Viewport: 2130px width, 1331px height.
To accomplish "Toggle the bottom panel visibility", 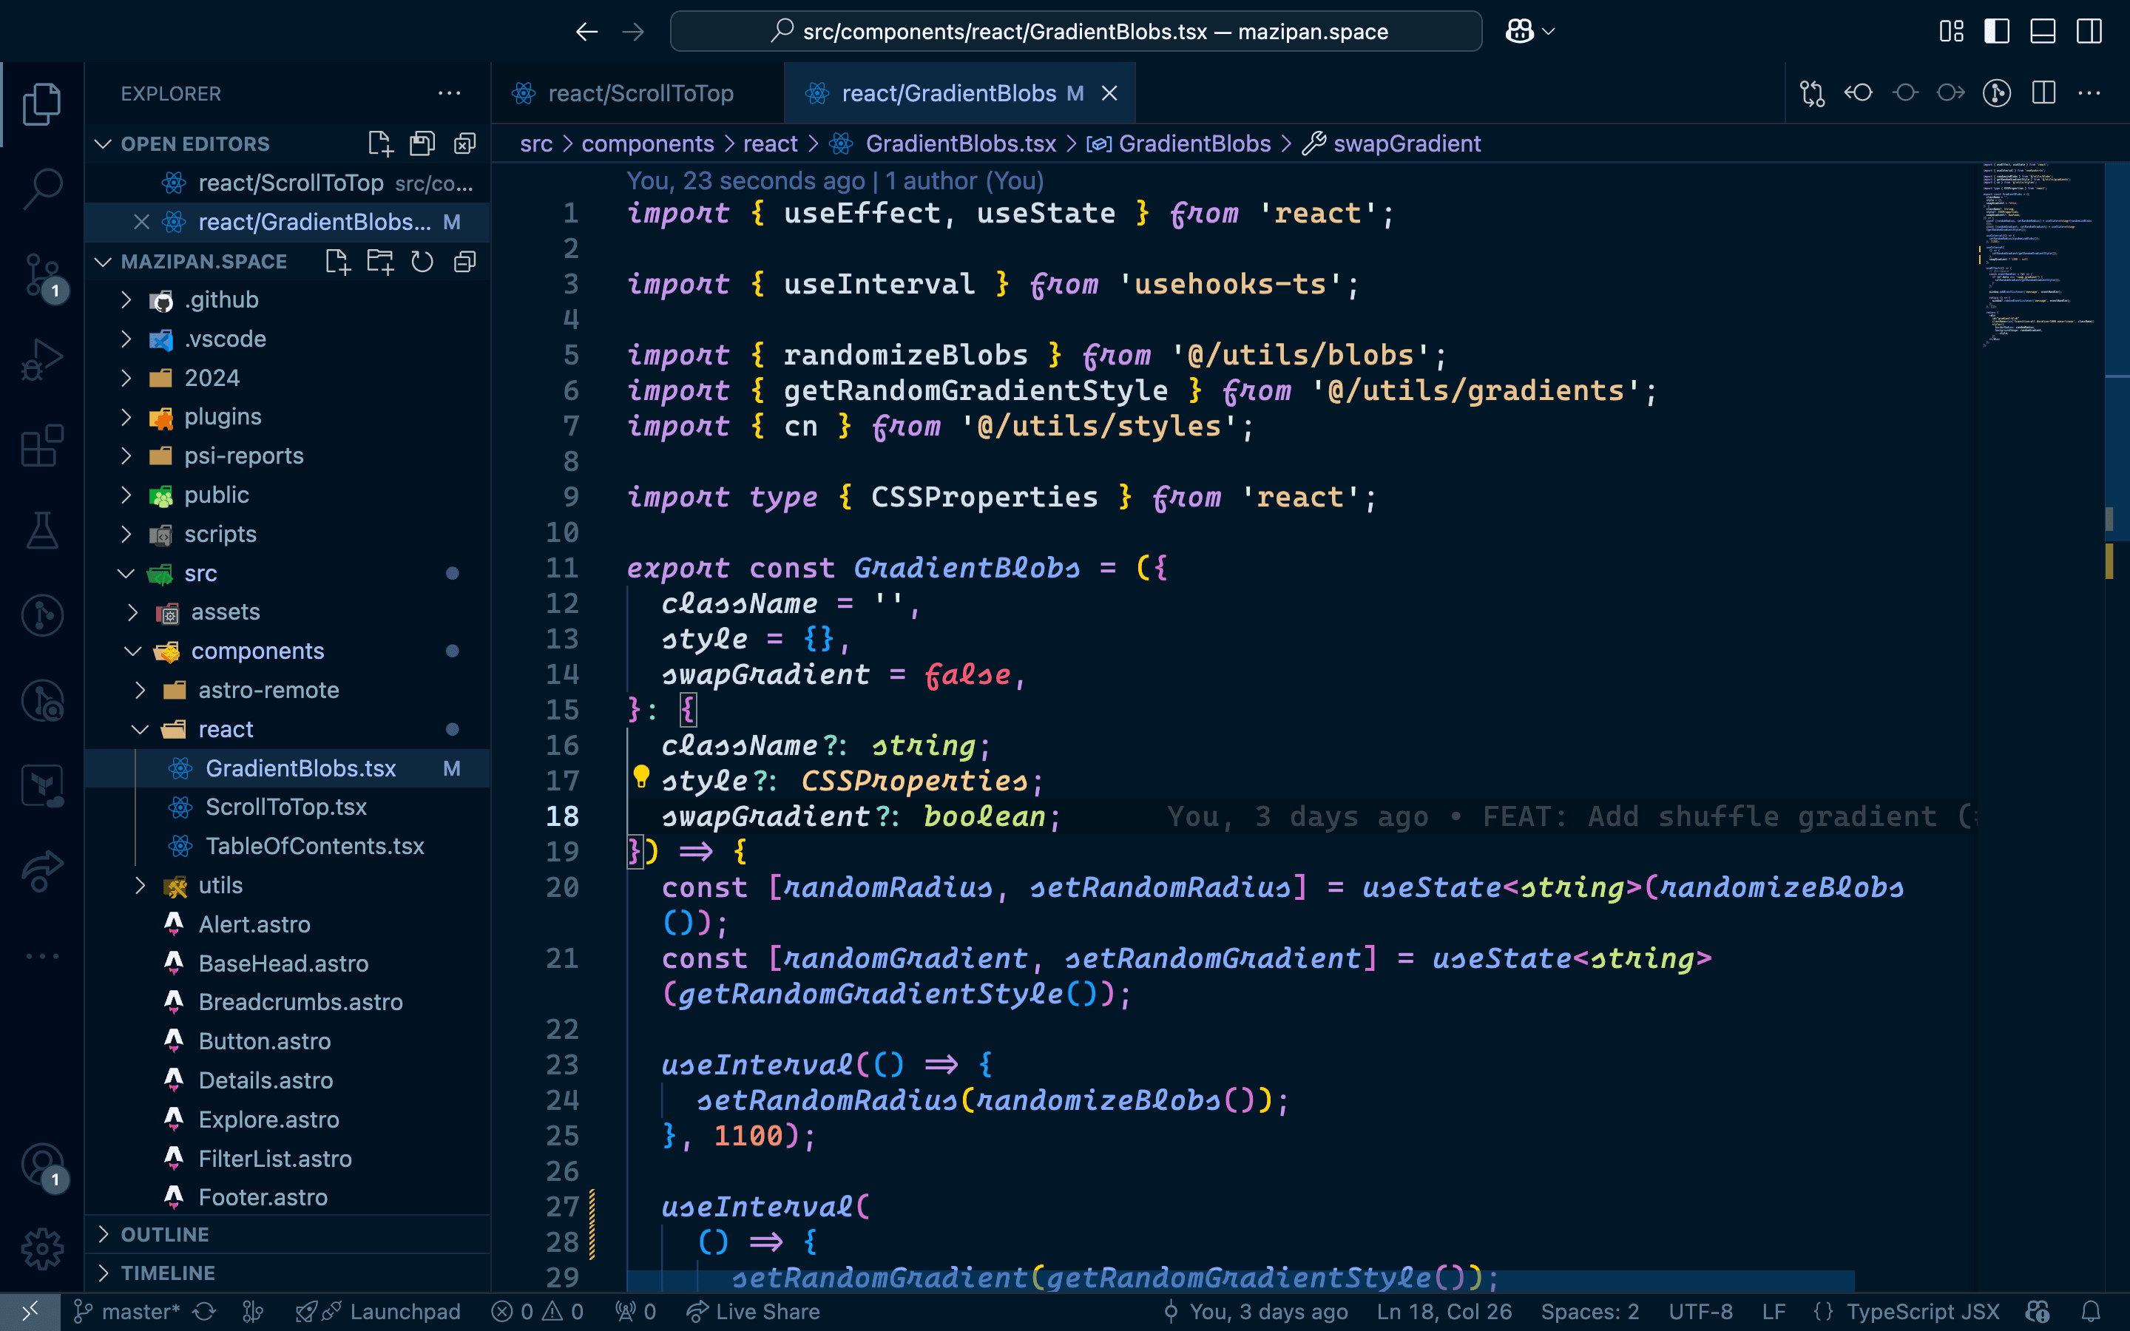I will [x=2043, y=32].
